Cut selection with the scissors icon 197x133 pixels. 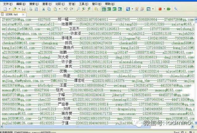43,9
